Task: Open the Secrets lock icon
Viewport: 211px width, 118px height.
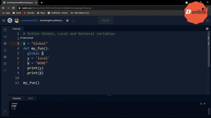Action: click(x=5, y=50)
